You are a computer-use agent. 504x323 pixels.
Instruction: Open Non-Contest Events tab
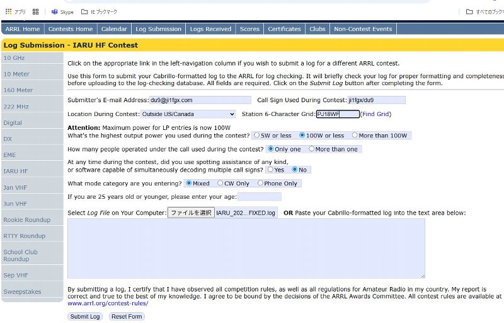click(x=363, y=29)
